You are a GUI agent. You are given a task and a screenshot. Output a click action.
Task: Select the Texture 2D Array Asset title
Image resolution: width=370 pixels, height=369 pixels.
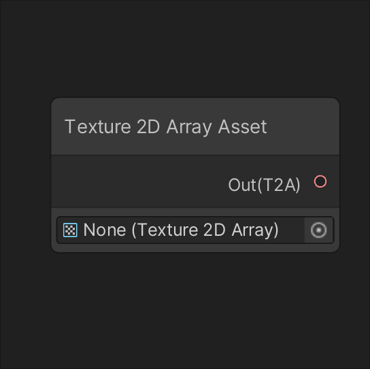[166, 127]
